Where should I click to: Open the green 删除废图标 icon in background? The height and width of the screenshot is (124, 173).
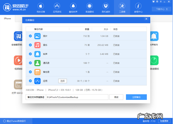tap(154, 60)
